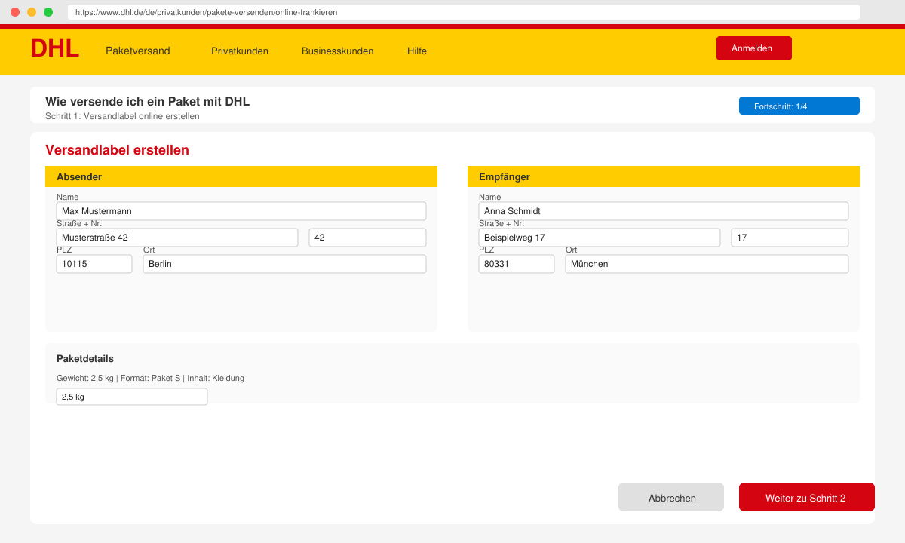Click the Gewicht Format Inhalt summary text
The image size is (905, 543).
(x=150, y=378)
